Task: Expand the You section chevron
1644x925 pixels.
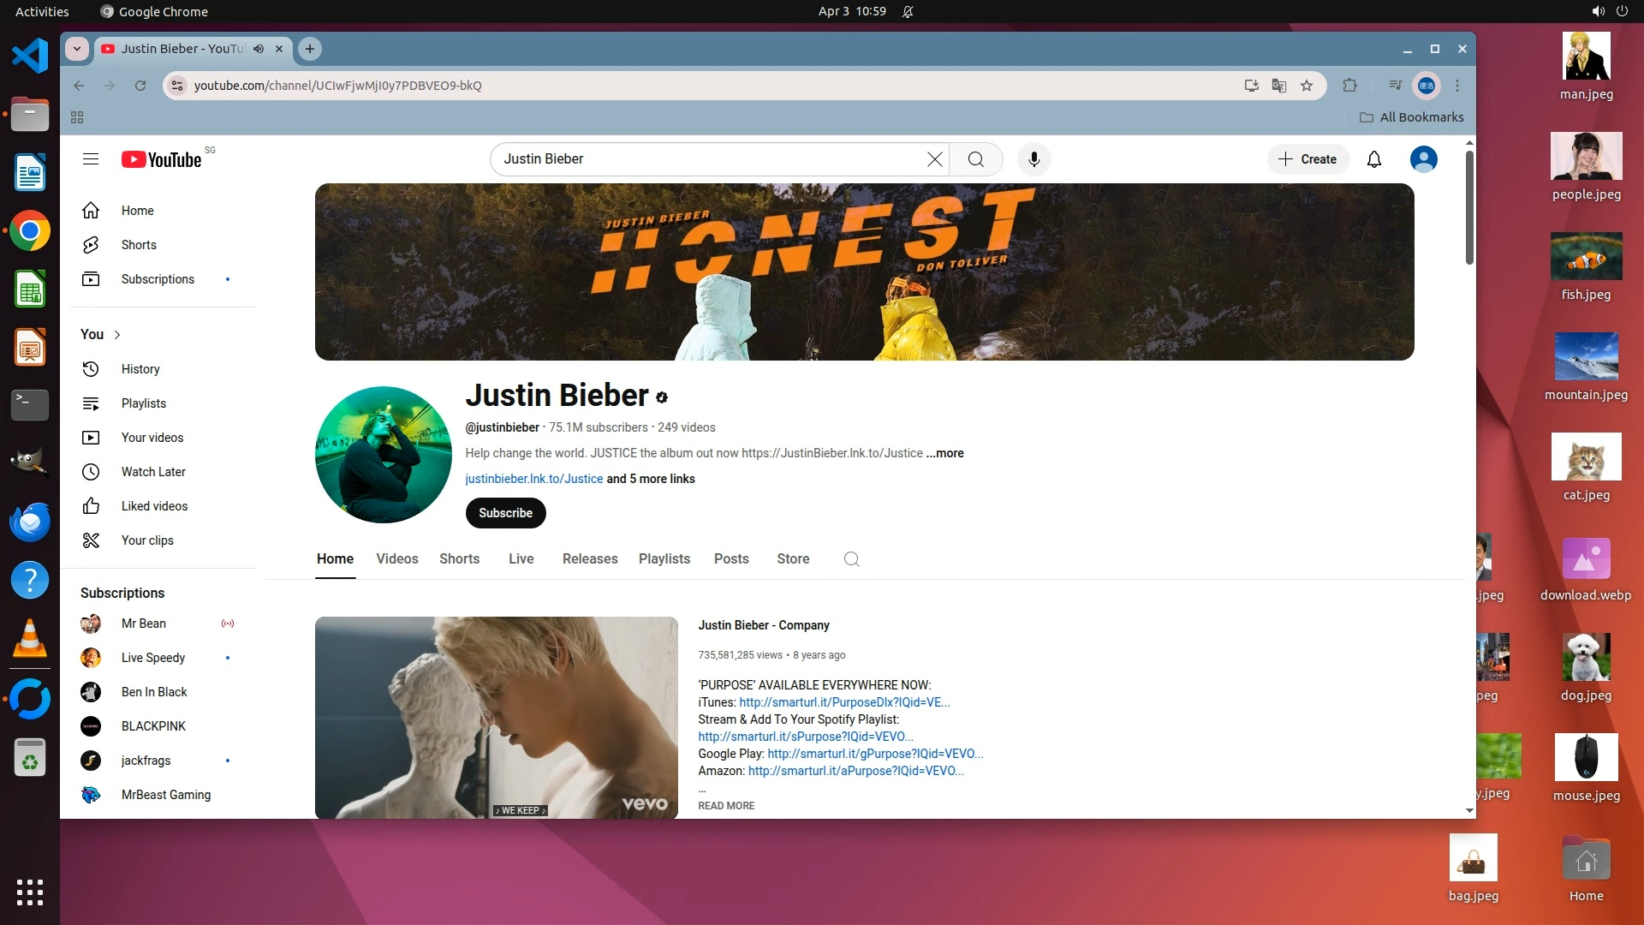Action: pos(117,335)
